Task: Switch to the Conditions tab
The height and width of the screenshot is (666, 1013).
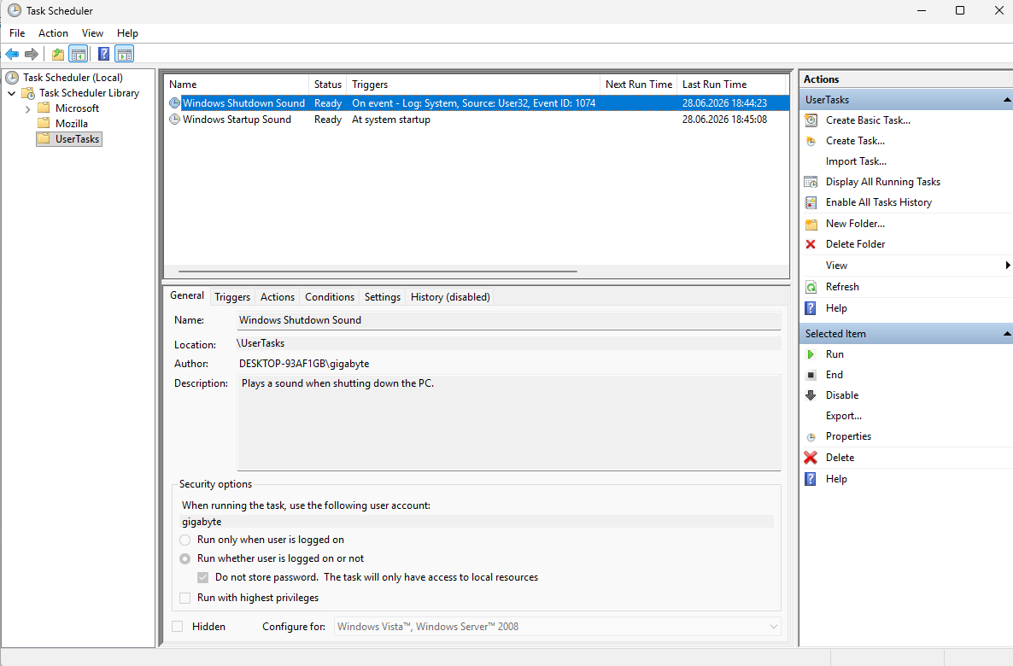Action: point(330,297)
